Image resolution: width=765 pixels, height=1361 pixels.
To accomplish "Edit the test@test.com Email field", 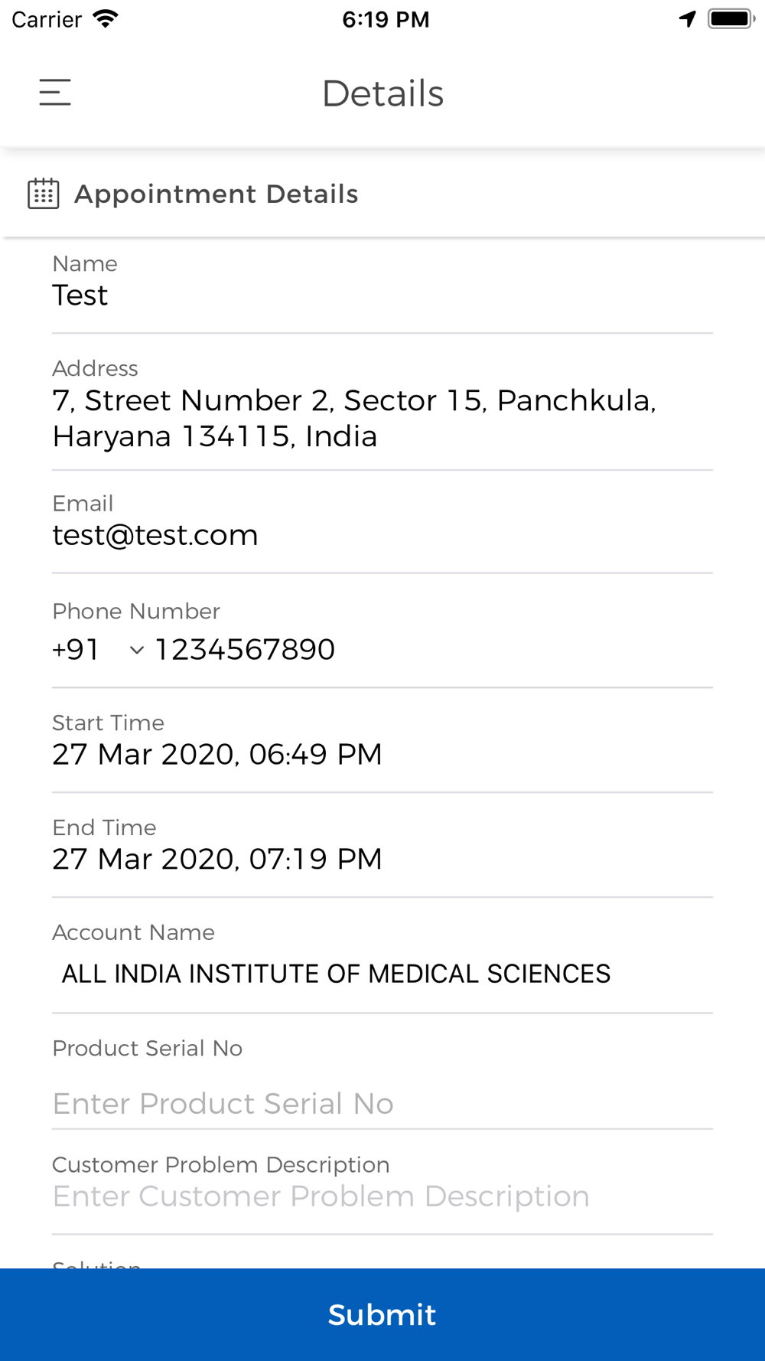I will (382, 535).
